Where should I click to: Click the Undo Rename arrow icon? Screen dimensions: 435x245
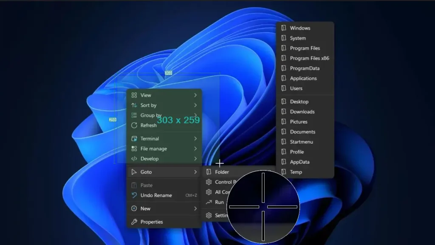[134, 195]
